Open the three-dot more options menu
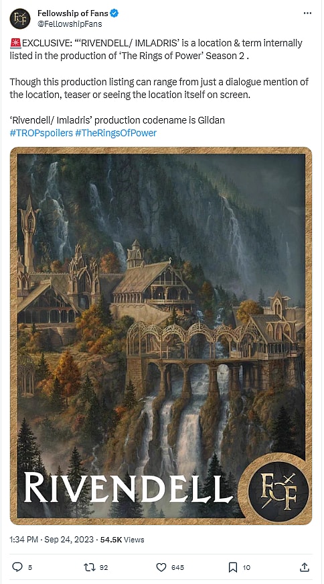Image resolution: width=324 pixels, height=584 pixels. point(307,13)
